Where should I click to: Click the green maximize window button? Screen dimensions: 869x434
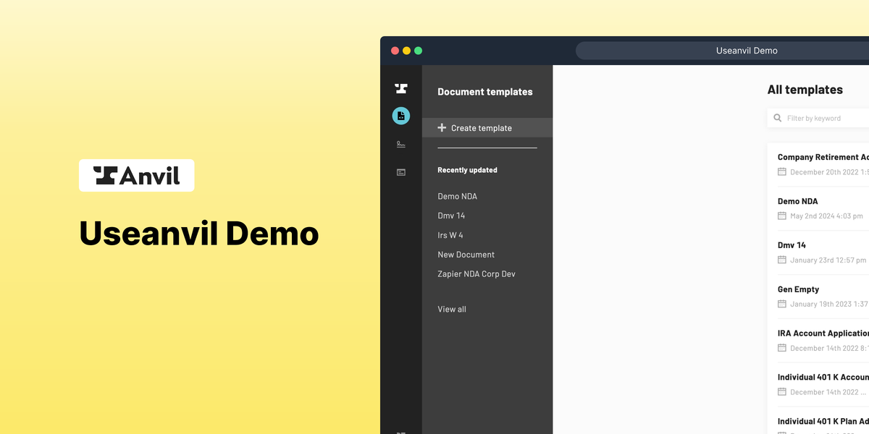(x=418, y=51)
